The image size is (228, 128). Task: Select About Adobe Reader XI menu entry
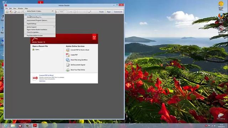click(x=40, y=15)
